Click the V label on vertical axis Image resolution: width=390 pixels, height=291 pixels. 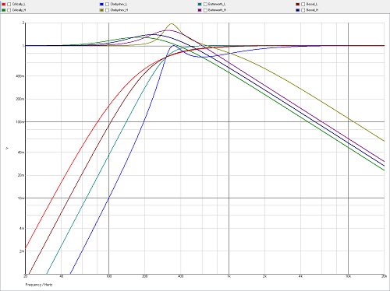pos(7,148)
